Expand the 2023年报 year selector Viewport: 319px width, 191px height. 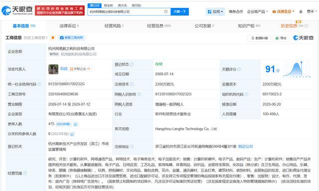click(63, 124)
